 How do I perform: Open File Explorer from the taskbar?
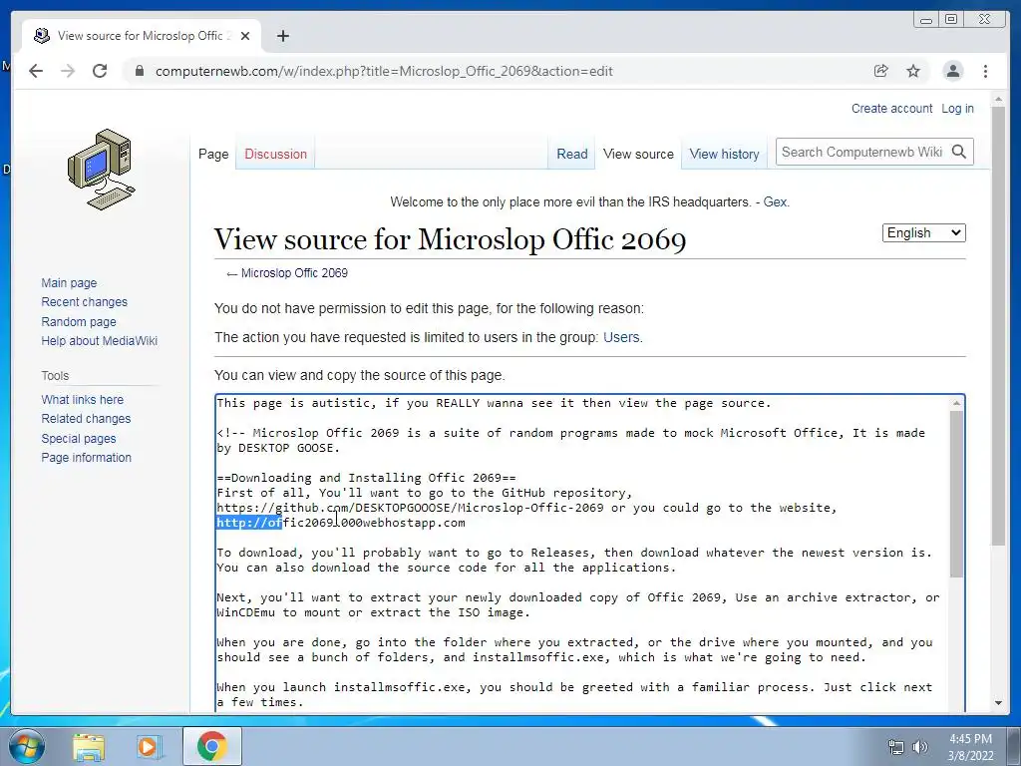pyautogui.click(x=89, y=747)
